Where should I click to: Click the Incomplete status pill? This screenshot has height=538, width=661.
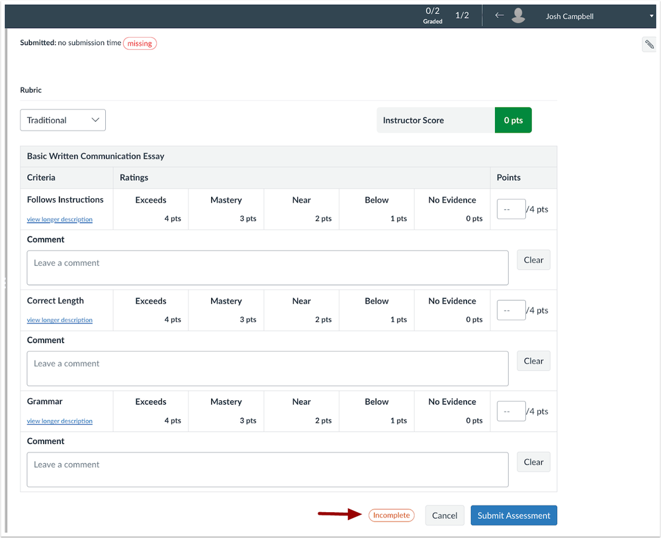pyautogui.click(x=391, y=515)
